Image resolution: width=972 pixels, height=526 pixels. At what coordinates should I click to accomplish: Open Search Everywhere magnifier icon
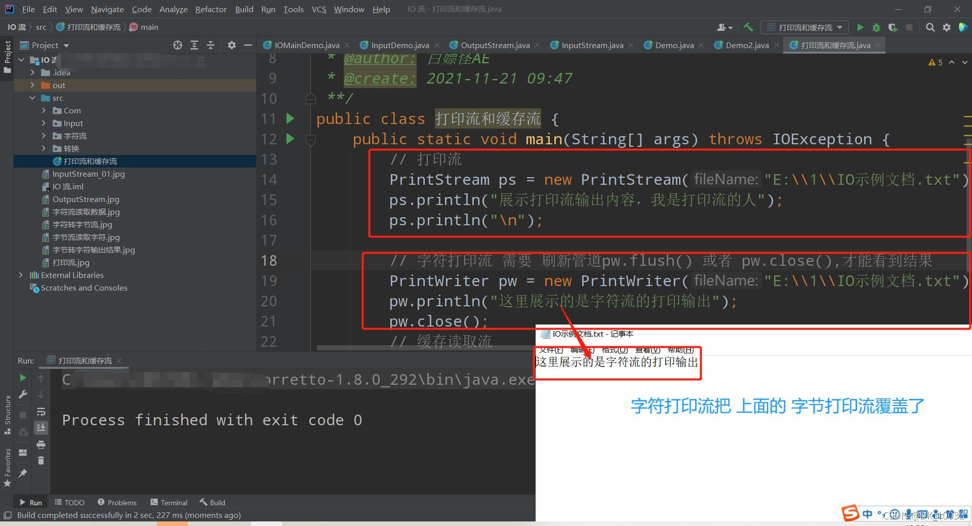930,27
